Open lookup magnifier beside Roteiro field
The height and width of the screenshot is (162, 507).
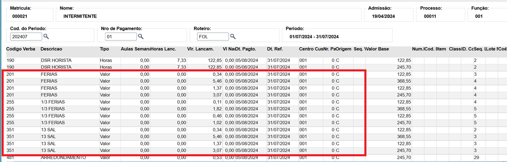click(x=233, y=37)
